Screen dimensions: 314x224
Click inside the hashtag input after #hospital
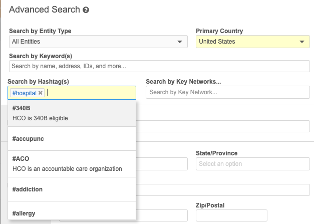pyautogui.click(x=90, y=93)
